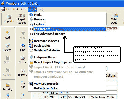This screenshot has height=99, width=124.
Task: Open Rapid Reports from the toolbar
Action: (21, 19)
